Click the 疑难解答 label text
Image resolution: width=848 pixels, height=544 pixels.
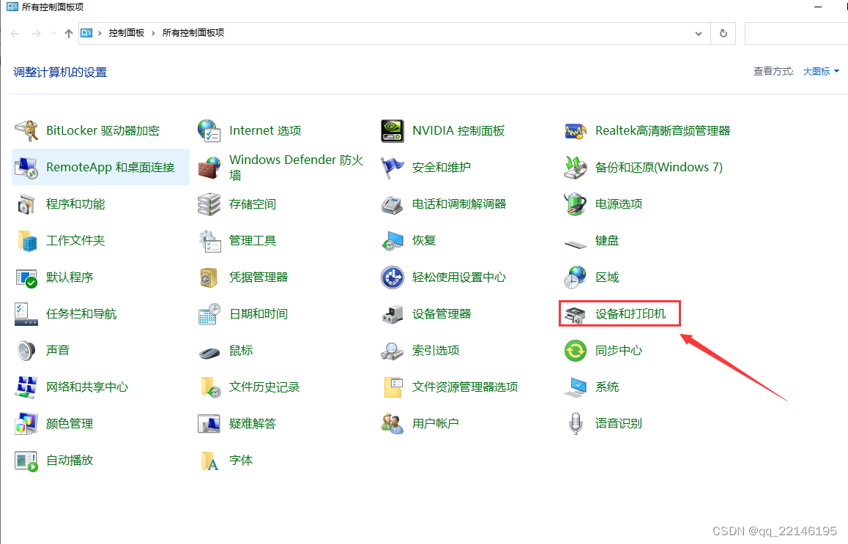[x=253, y=424]
